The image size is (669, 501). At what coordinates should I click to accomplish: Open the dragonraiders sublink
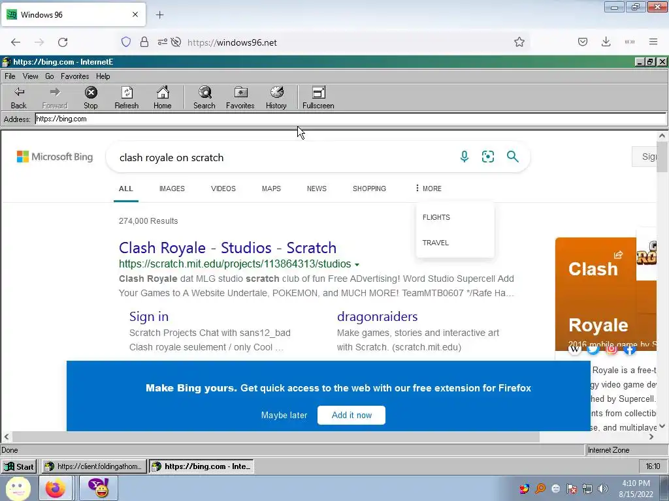(377, 316)
